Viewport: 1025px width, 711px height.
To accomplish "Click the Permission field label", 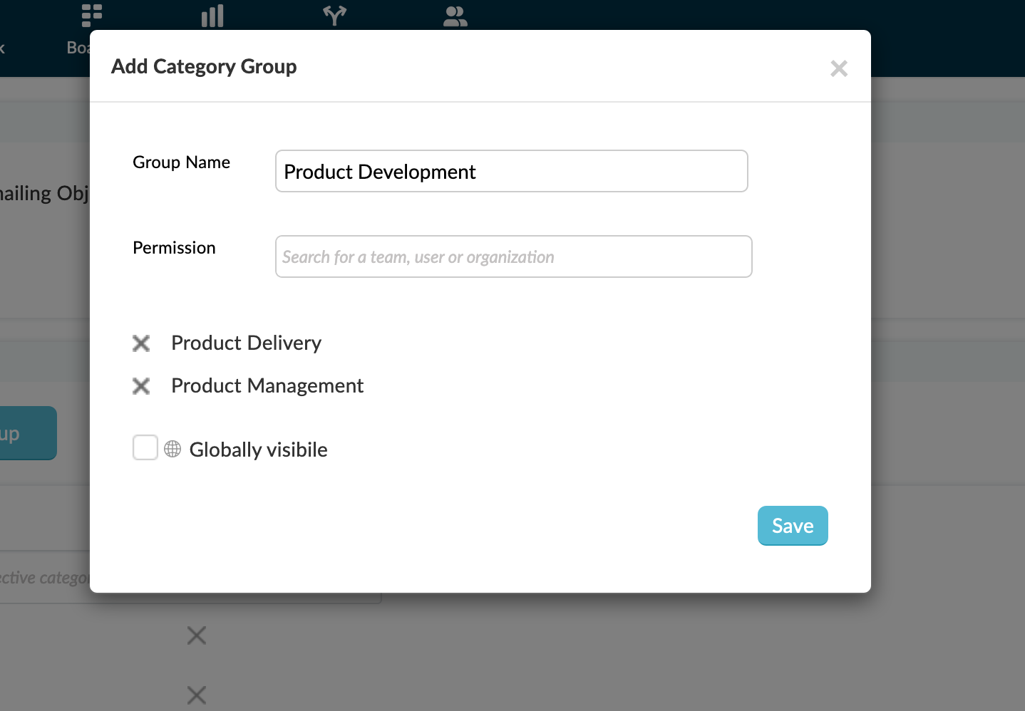I will coord(174,248).
